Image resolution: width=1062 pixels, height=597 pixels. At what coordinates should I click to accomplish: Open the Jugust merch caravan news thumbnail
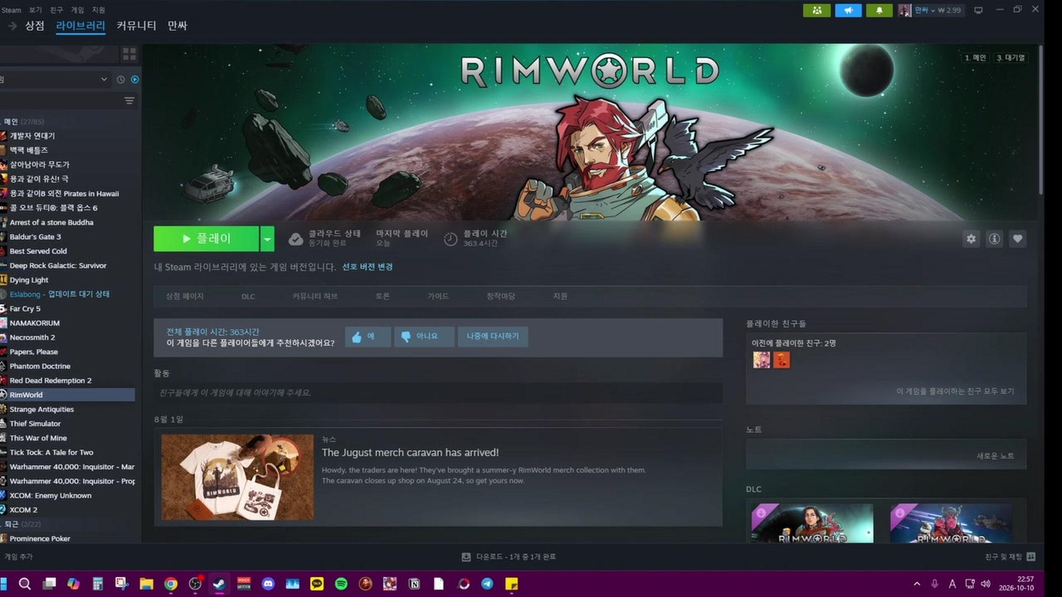(237, 477)
